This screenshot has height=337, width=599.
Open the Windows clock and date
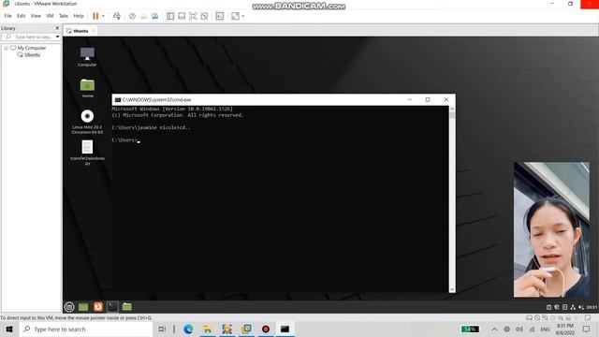pyautogui.click(x=565, y=329)
